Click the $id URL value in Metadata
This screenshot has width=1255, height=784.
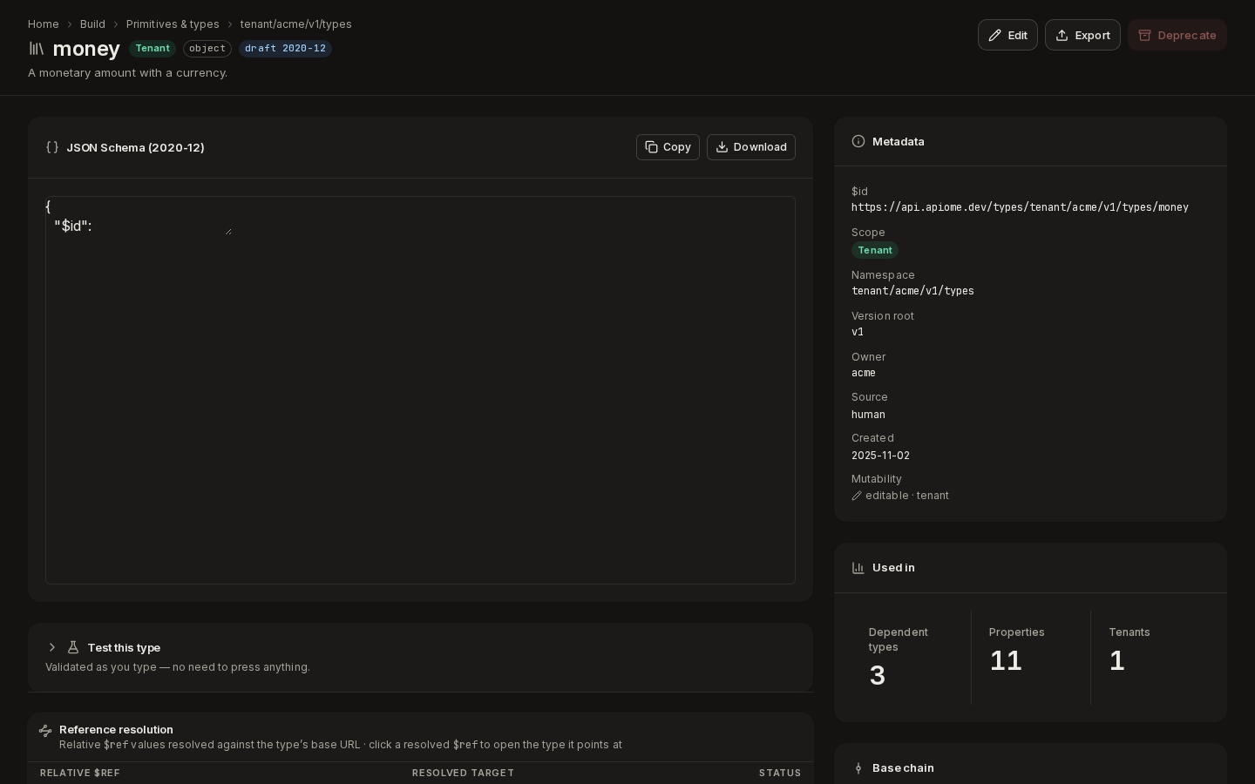tap(1020, 207)
